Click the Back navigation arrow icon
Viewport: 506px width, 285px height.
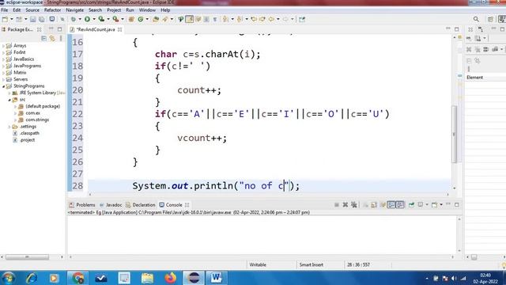[271, 19]
